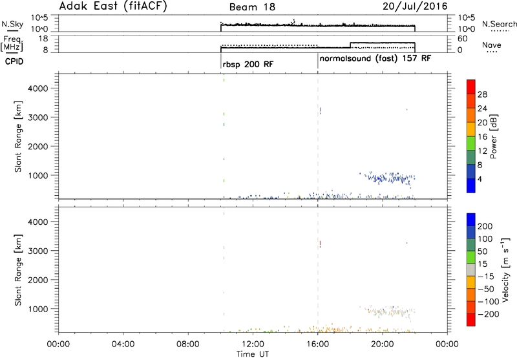
Task: Select the 08:00 time axis label
Action: point(188,344)
